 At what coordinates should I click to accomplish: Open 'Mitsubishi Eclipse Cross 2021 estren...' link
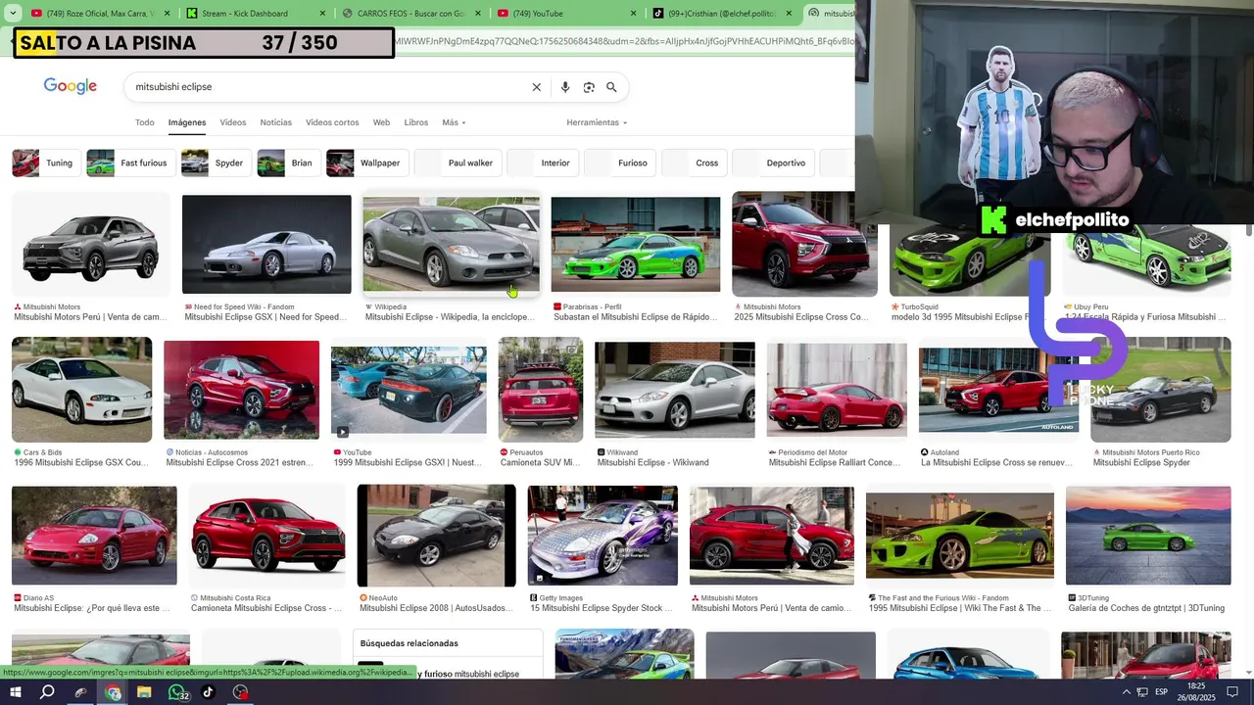tap(240, 462)
